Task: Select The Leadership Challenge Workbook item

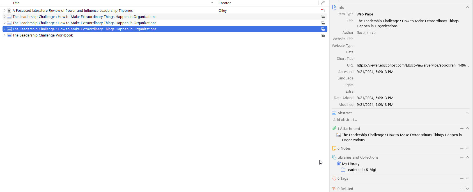Action: coord(43,35)
